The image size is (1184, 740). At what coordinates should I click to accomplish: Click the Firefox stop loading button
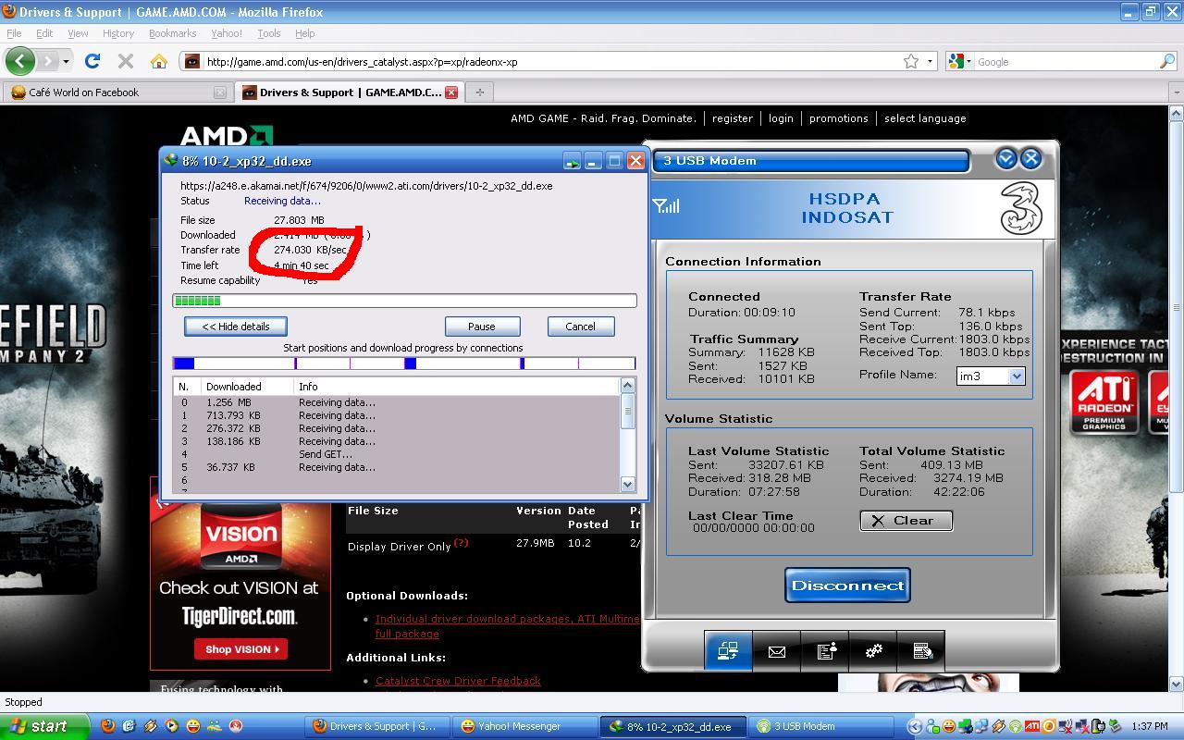[x=126, y=62]
